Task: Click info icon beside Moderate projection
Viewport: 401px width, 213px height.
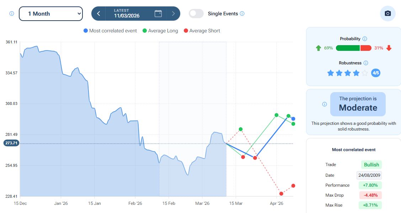Action: click(324, 104)
